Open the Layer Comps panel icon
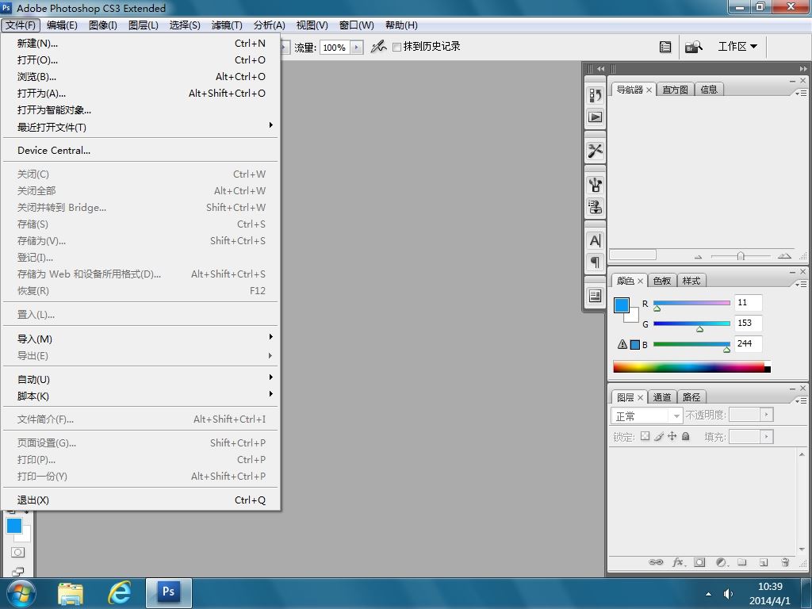812x609 pixels. pyautogui.click(x=595, y=296)
